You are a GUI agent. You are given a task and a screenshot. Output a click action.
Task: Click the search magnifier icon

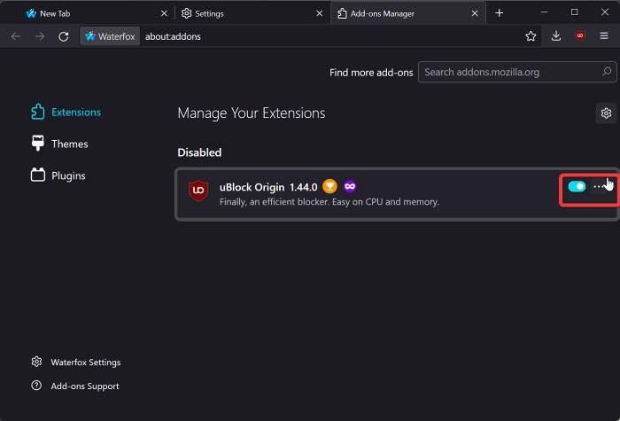[x=607, y=72]
